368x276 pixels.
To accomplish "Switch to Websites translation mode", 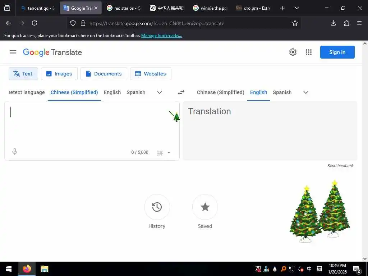I will pos(151,74).
